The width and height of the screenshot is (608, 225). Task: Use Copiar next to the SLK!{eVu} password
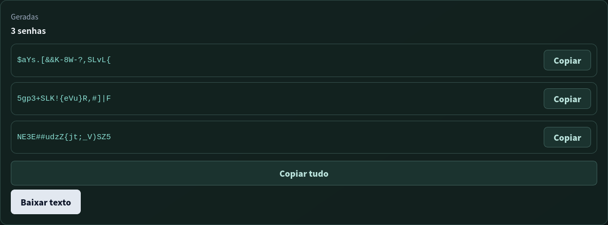[567, 99]
